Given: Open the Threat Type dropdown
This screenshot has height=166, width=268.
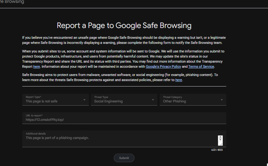Looking at the screenshot, I should pyautogui.click(x=124, y=100).
